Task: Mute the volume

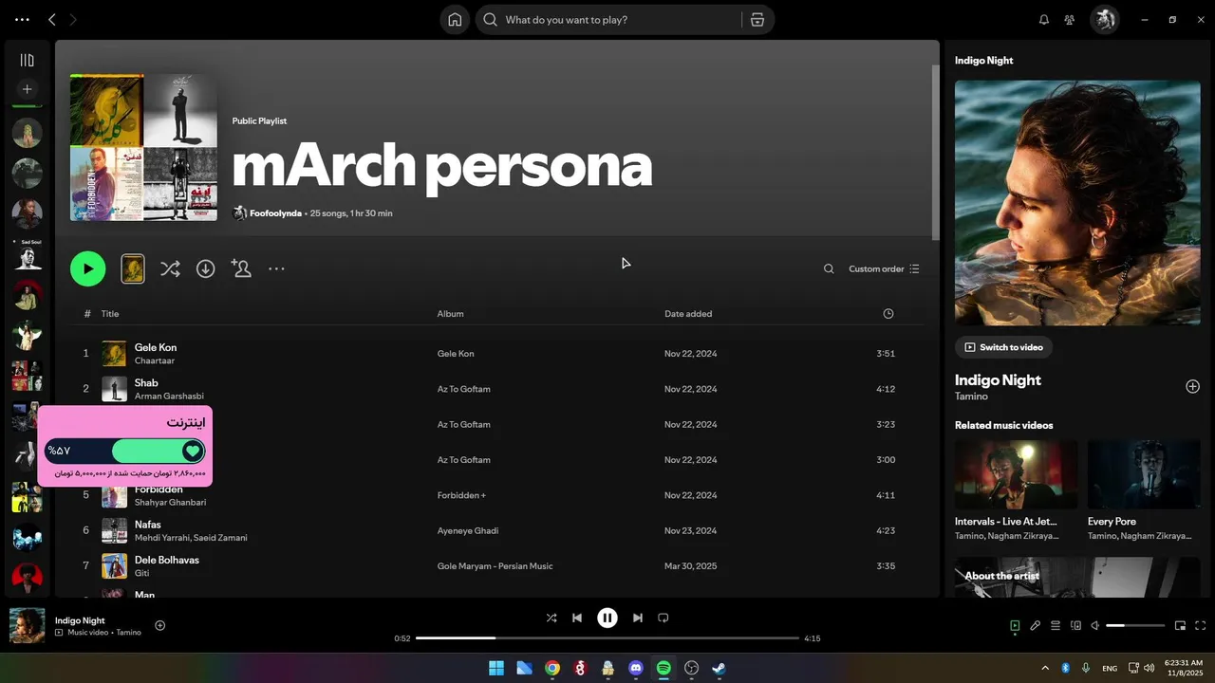Action: pyautogui.click(x=1095, y=625)
